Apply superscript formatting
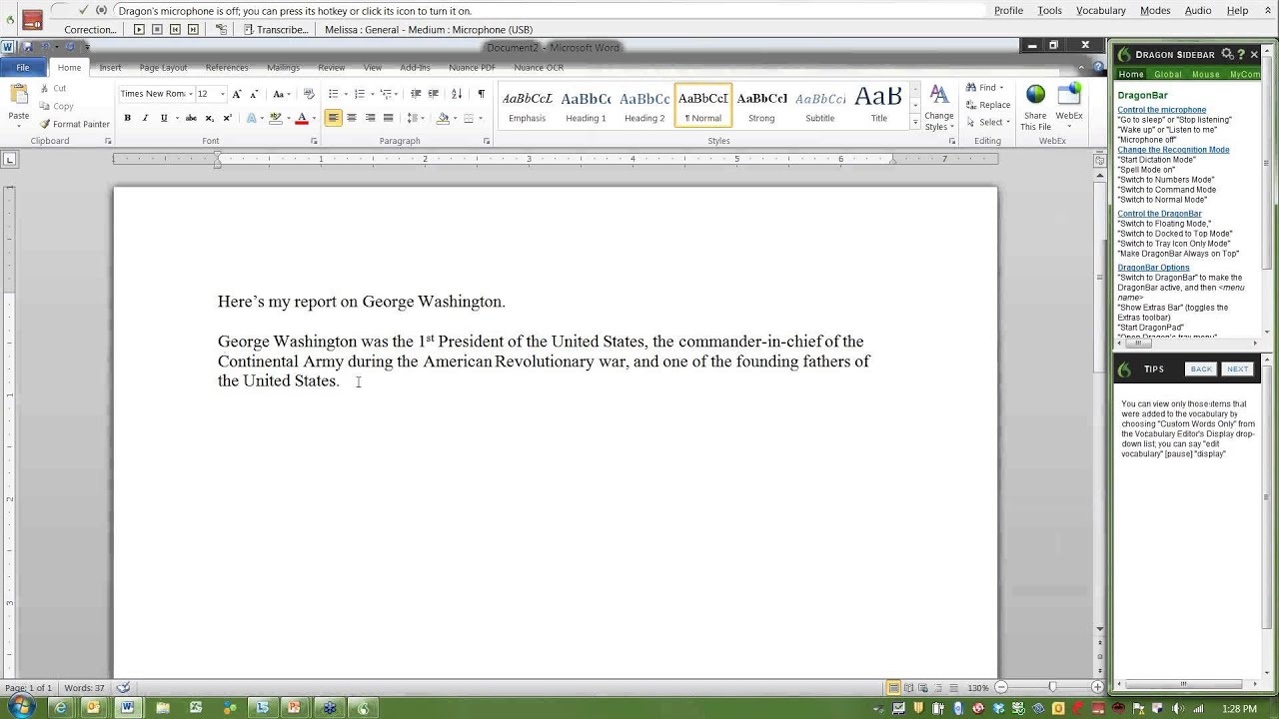 227,118
